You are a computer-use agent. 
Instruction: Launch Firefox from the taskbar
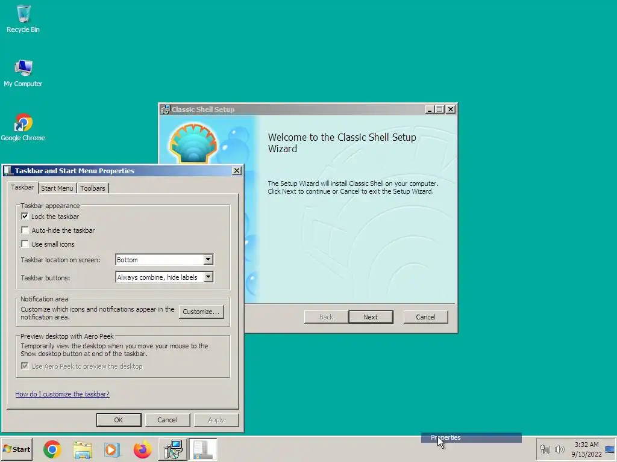142,449
